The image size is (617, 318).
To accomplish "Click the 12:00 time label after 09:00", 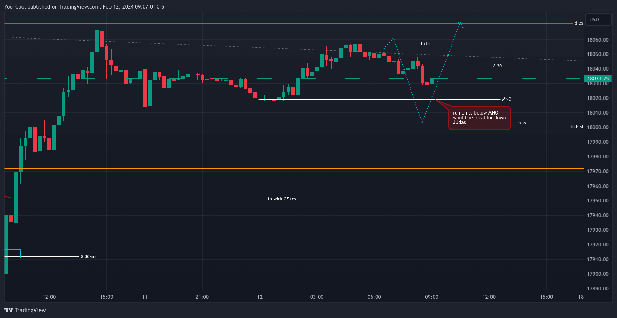I will [x=489, y=297].
